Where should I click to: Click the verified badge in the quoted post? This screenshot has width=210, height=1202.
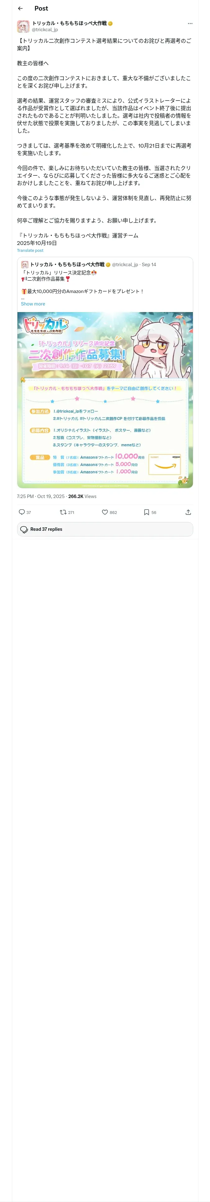tap(108, 265)
